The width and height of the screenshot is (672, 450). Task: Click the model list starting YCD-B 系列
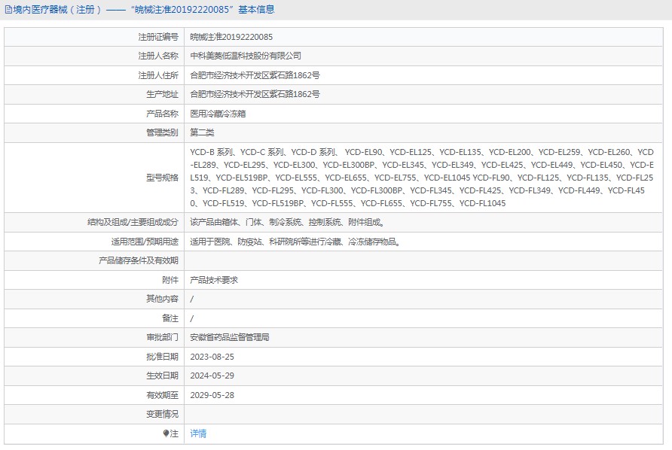(422, 178)
